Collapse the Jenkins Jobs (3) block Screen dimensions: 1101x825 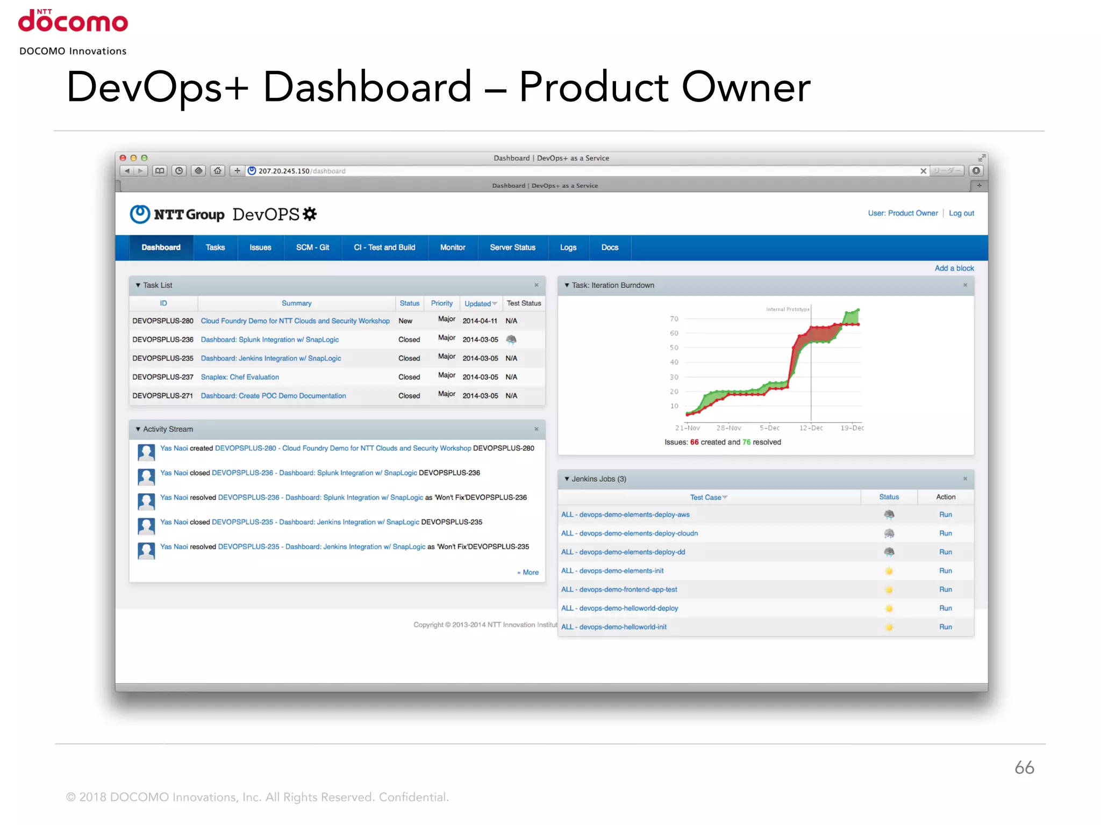tap(567, 479)
